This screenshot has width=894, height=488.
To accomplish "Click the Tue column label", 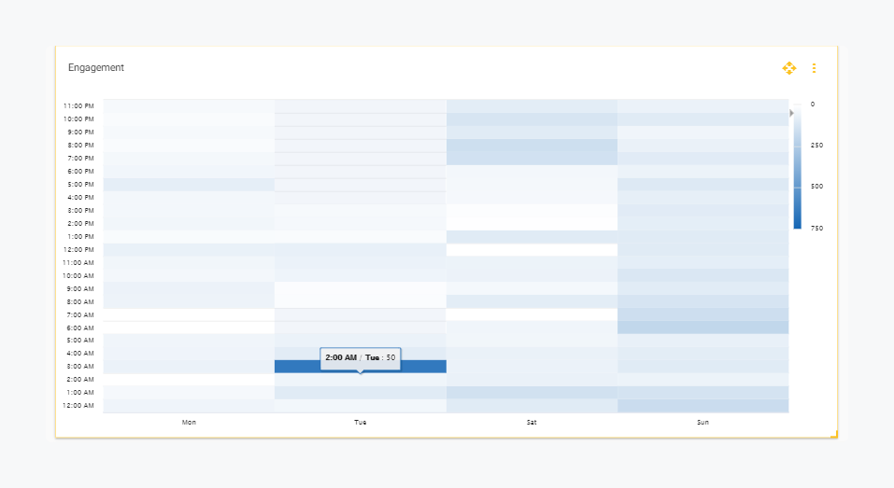I will pos(360,423).
